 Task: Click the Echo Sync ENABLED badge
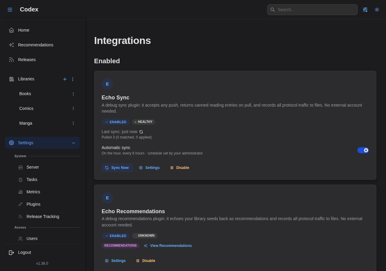click(115, 122)
